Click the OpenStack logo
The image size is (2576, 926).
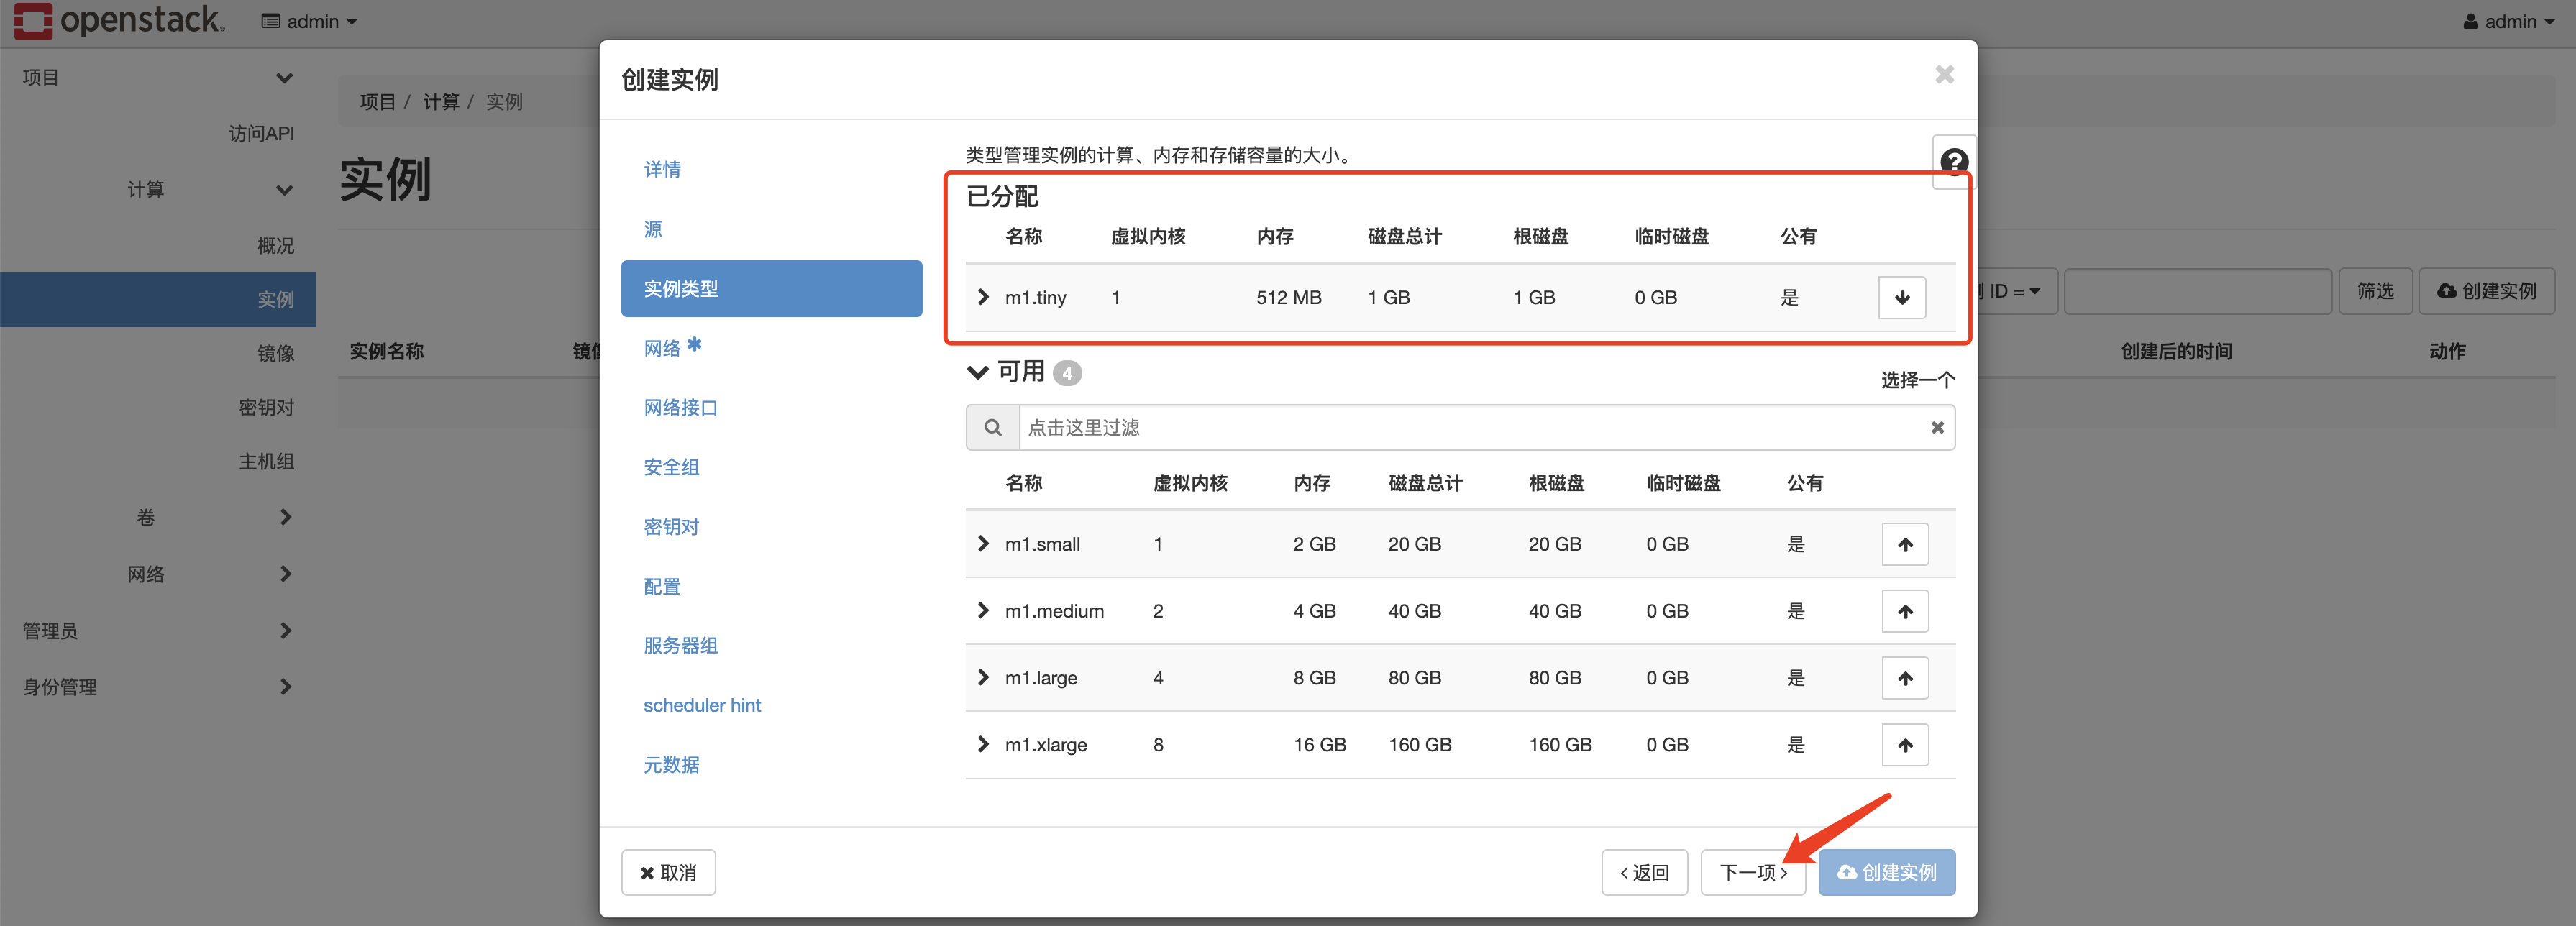pos(120,20)
